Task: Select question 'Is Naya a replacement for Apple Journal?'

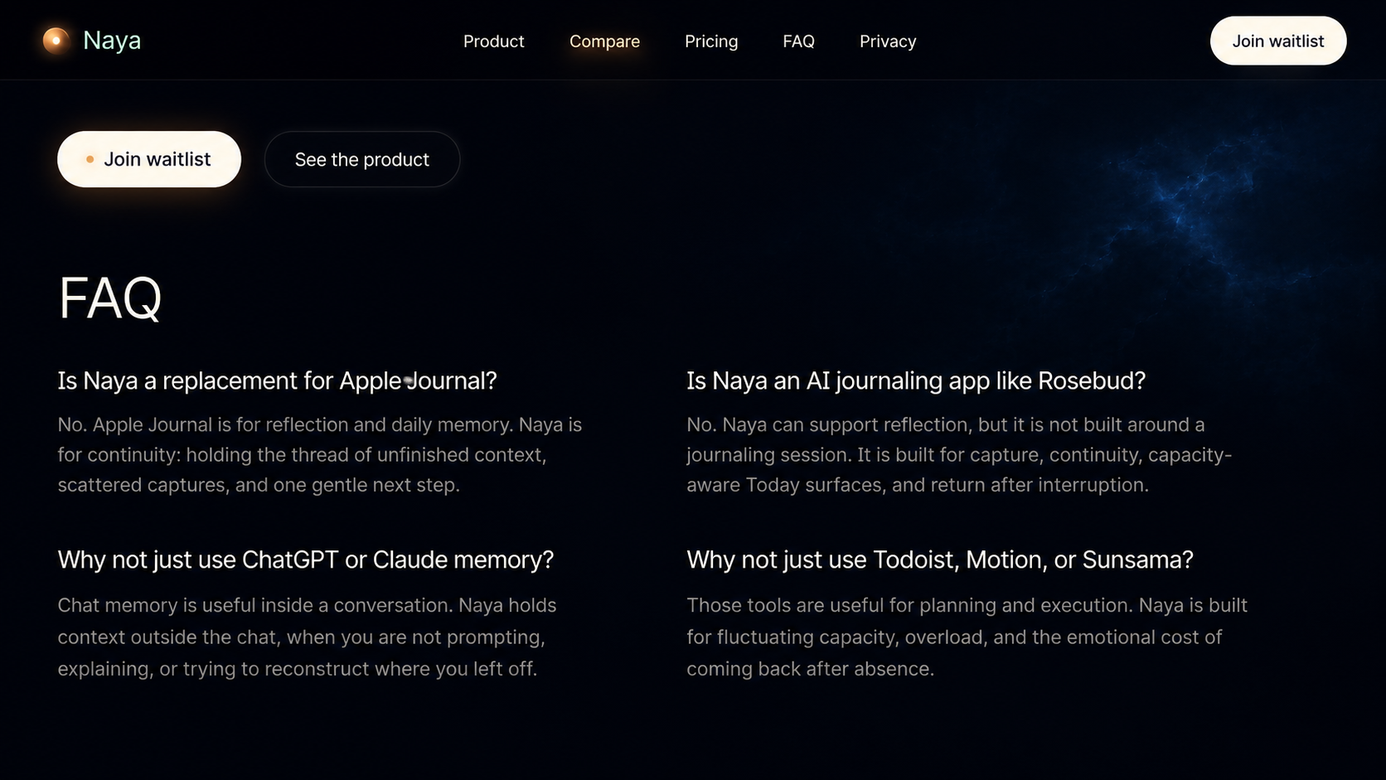Action: pyautogui.click(x=277, y=380)
